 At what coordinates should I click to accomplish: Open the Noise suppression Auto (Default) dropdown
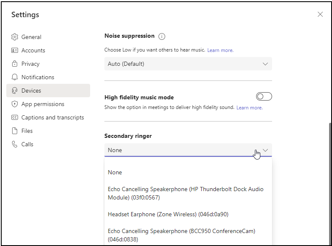tap(188, 64)
